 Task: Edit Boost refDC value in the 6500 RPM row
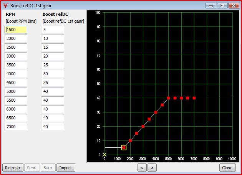(x=53, y=118)
